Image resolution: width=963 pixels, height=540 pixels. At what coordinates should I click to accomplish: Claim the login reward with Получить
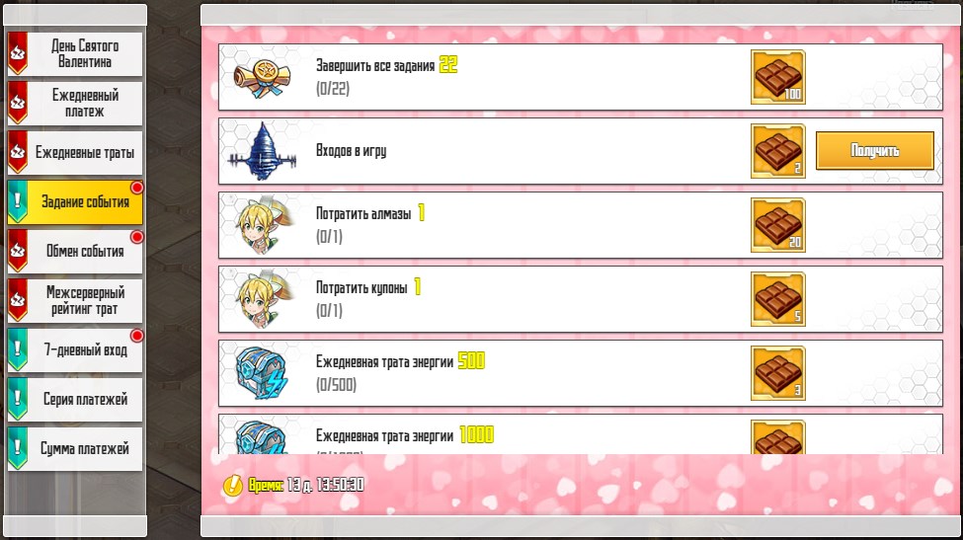click(874, 151)
